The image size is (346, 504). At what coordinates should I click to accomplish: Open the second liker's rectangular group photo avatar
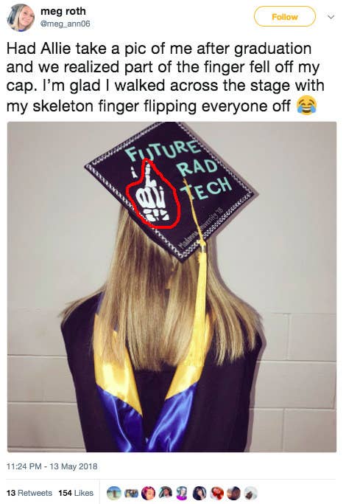[131, 493]
